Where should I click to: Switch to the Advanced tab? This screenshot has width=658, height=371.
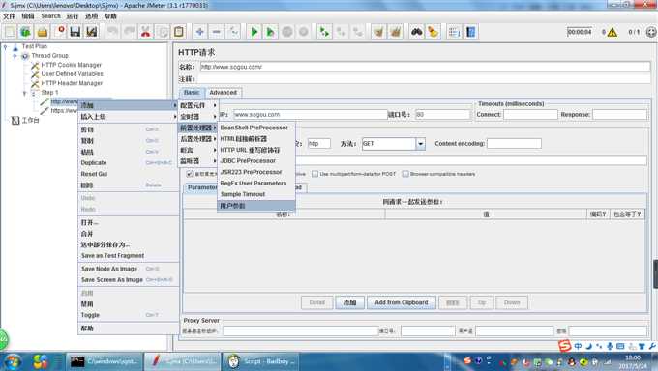(224, 92)
